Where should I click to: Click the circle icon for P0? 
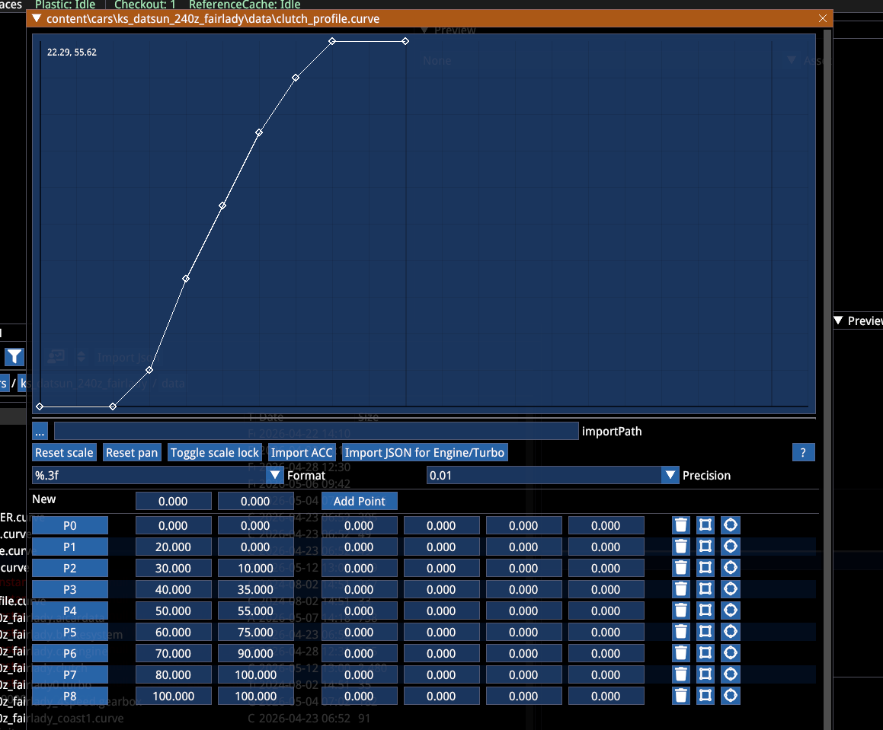point(731,525)
